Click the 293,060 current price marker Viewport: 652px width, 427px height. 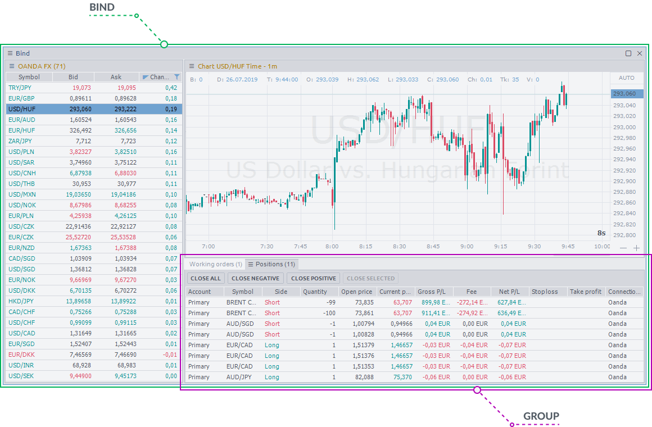(x=624, y=94)
